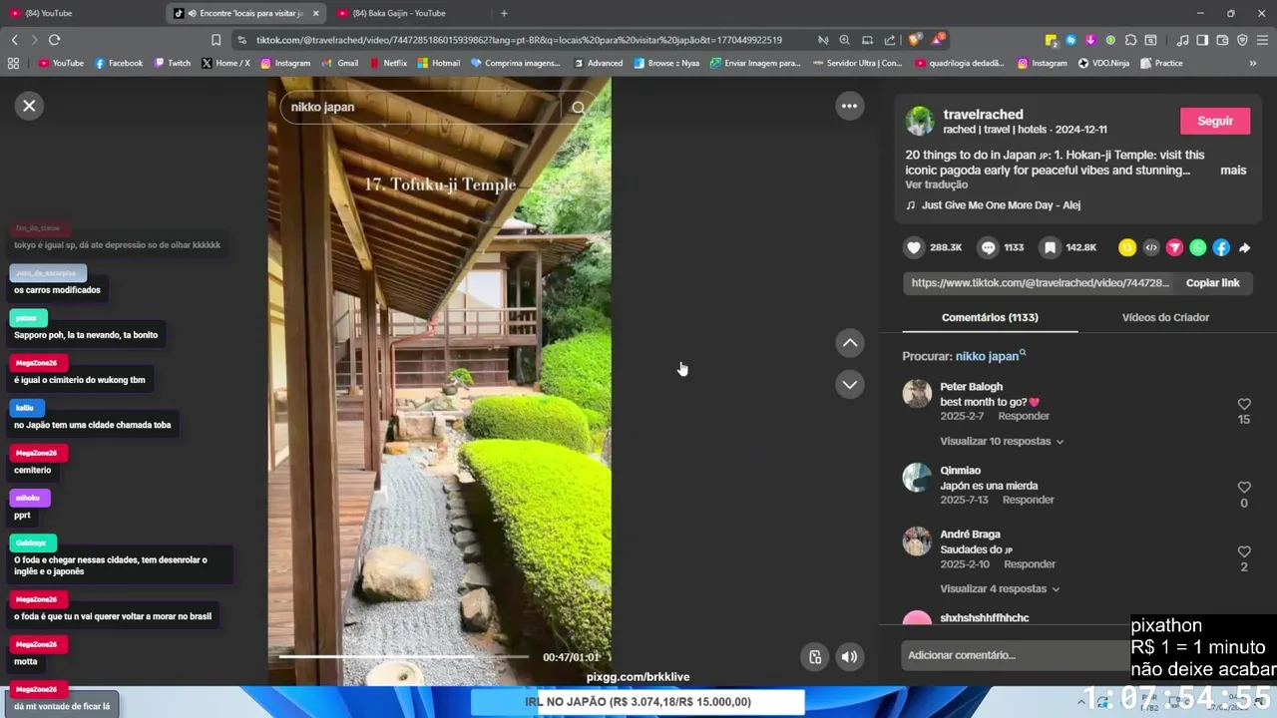Open the Gmail bookmark
Image resolution: width=1277 pixels, height=718 pixels.
pos(340,63)
